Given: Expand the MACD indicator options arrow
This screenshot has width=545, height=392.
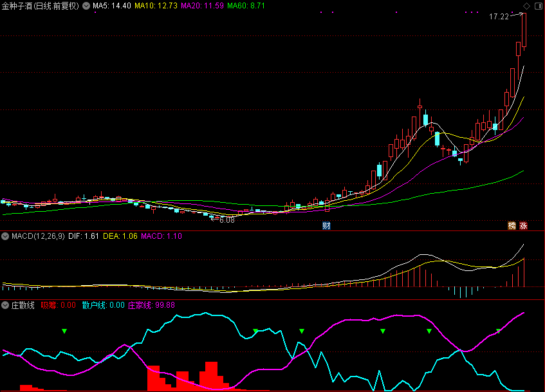Looking at the screenshot, I should pos(5,236).
